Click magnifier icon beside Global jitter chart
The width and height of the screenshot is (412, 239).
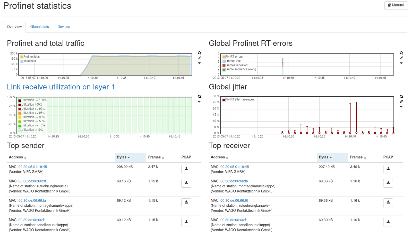pyautogui.click(x=401, y=97)
